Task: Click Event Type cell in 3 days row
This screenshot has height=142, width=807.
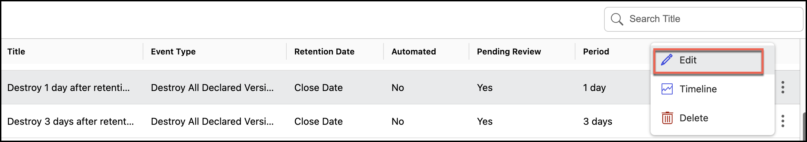Action: pyautogui.click(x=212, y=122)
